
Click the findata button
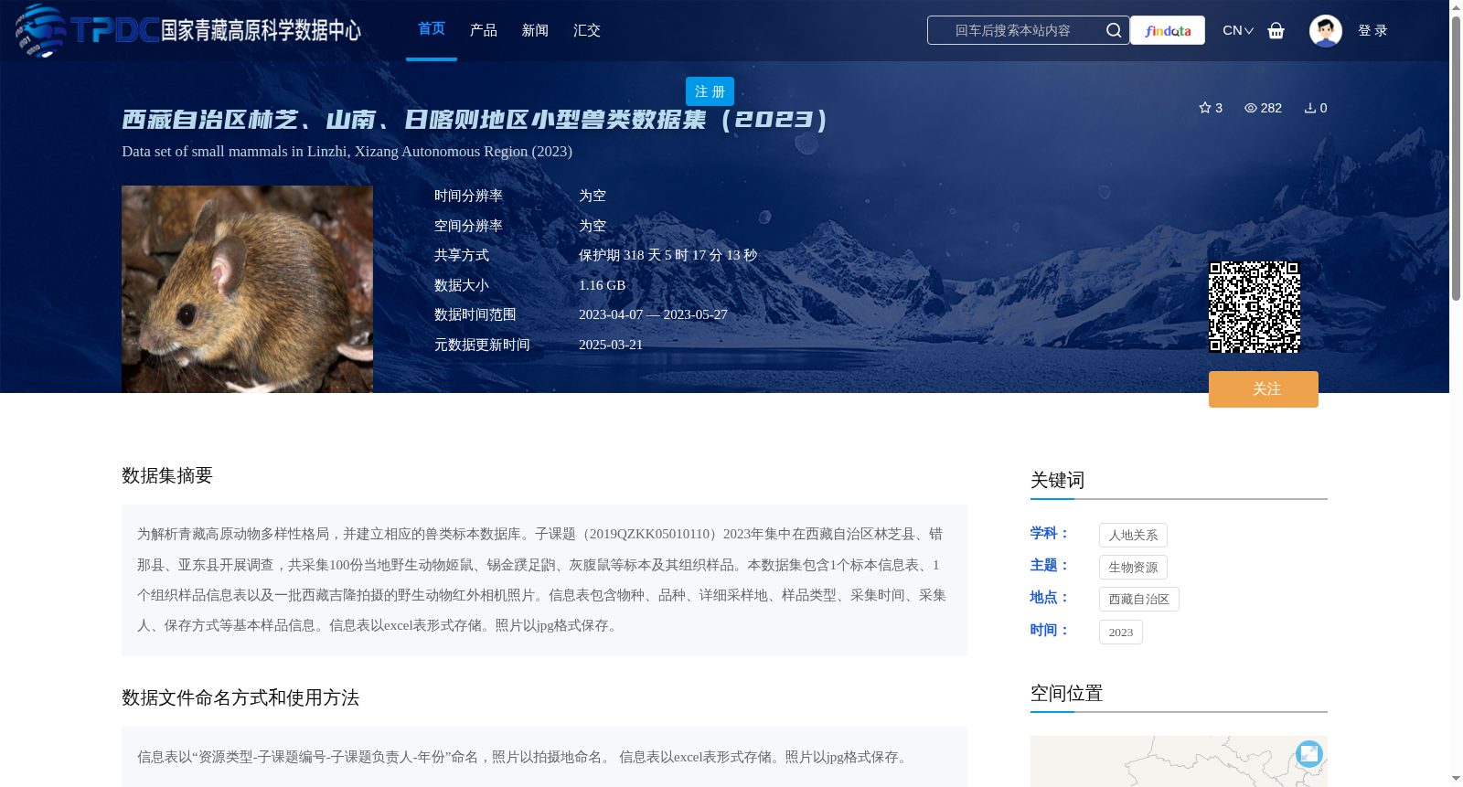tap(1168, 30)
